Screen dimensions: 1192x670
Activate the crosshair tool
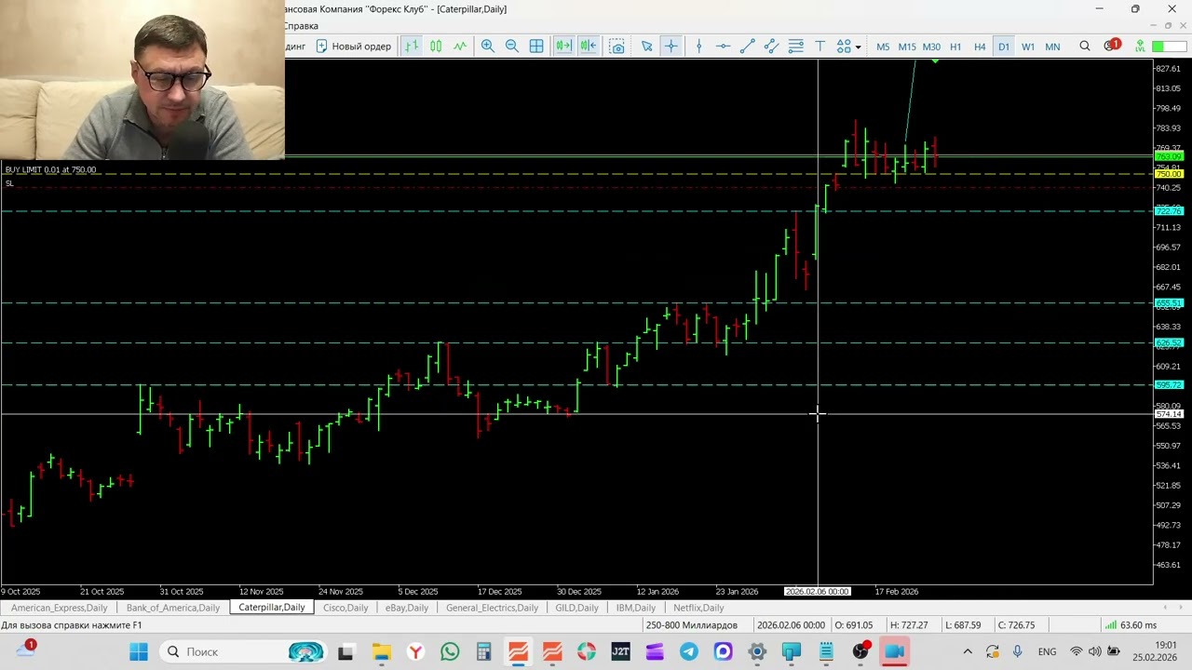(670, 47)
